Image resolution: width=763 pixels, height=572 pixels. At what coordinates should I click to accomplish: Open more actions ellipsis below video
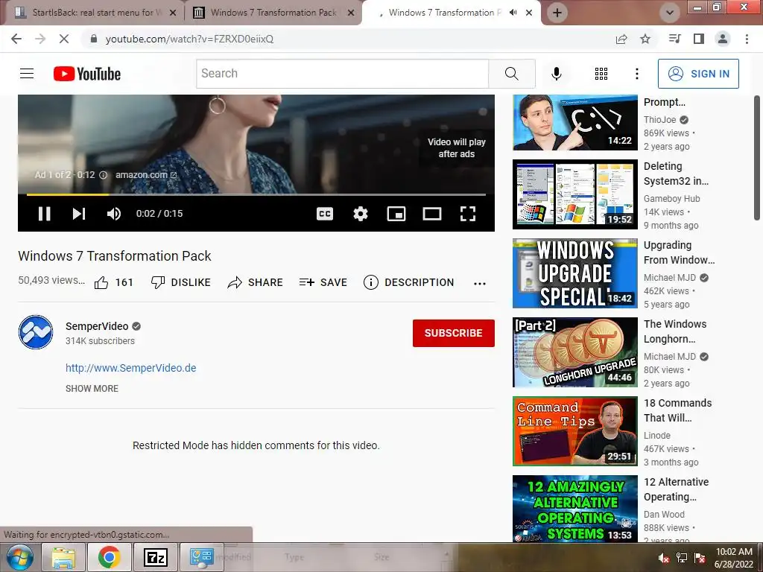(480, 284)
